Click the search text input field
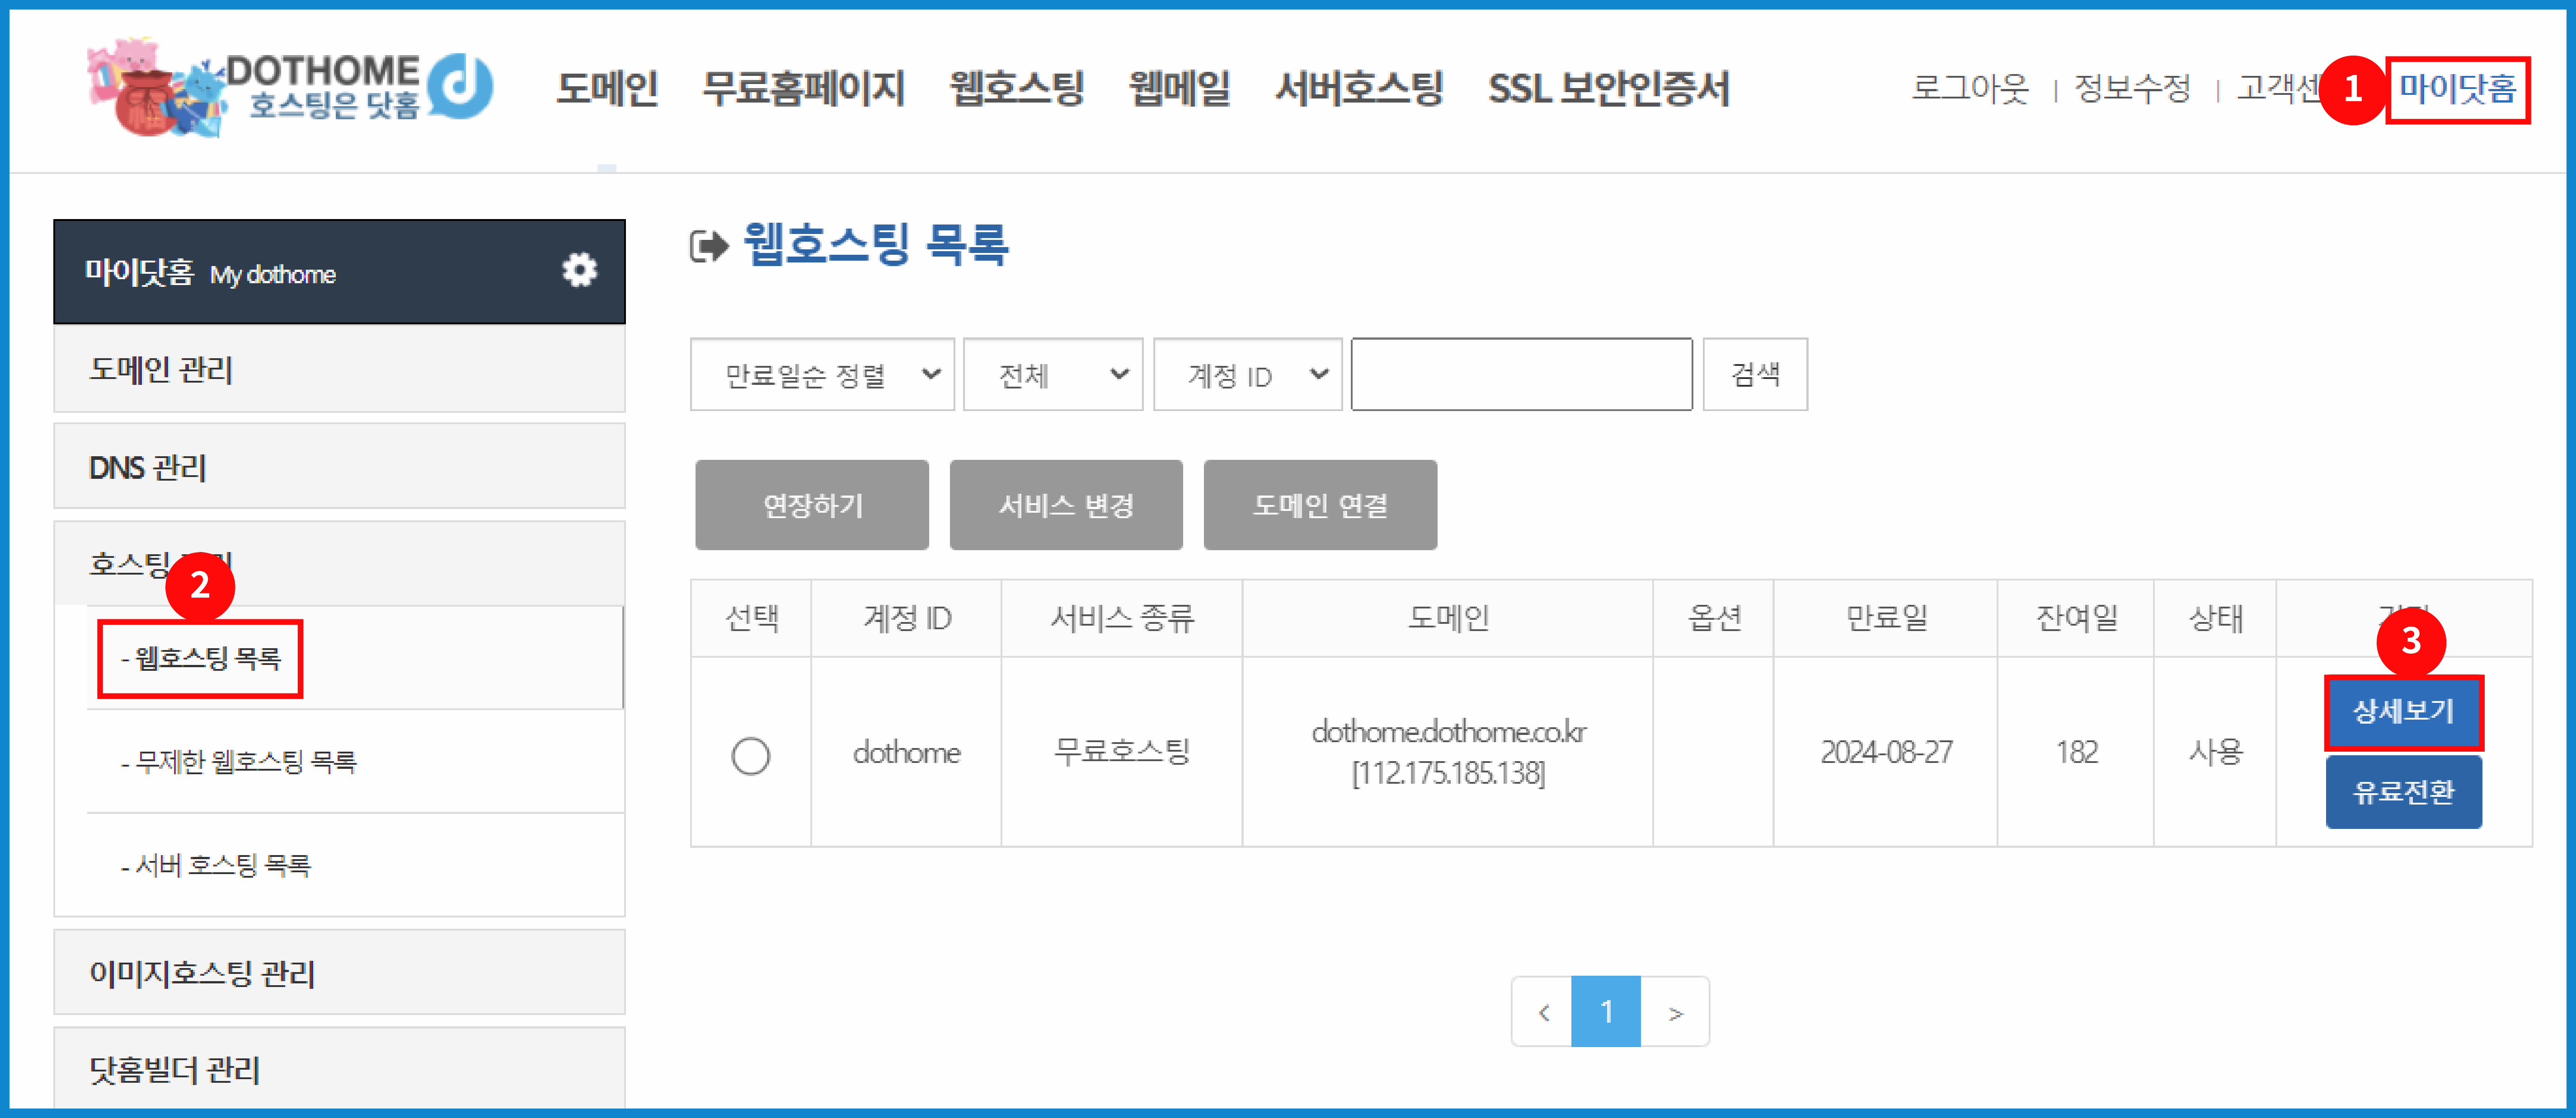Screen dimensions: 2576x1118 1521,374
